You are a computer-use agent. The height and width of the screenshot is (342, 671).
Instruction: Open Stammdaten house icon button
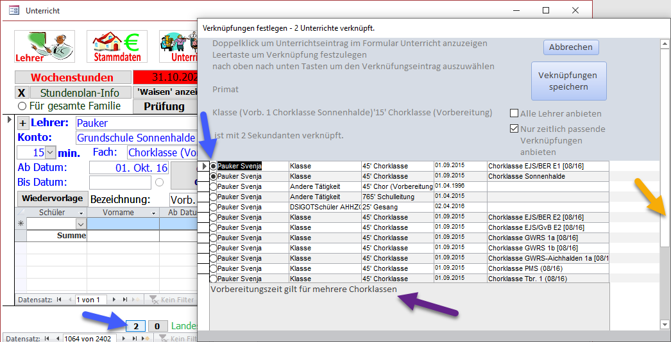coord(117,47)
